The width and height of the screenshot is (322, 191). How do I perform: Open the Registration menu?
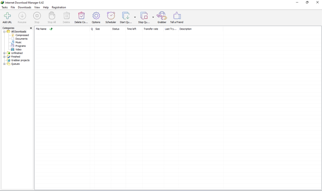(x=59, y=7)
